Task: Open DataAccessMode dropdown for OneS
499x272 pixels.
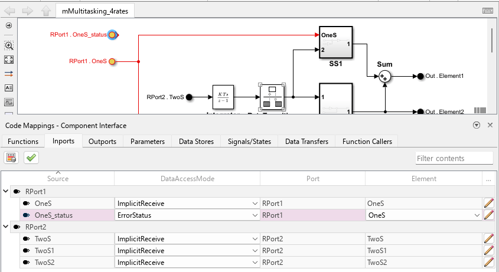Action: [255, 204]
